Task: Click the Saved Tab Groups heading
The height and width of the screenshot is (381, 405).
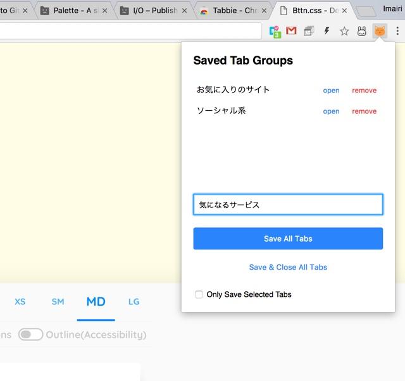Action: point(243,61)
